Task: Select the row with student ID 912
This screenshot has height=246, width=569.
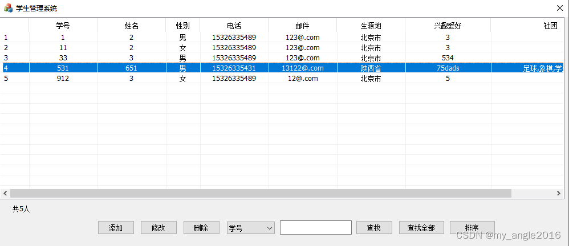Action: [282, 78]
